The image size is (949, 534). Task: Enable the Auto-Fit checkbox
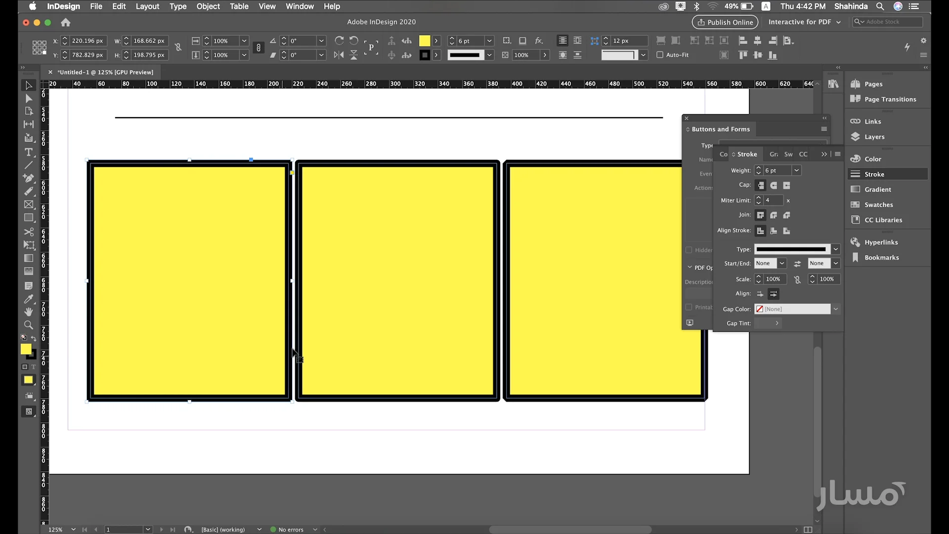pos(660,55)
